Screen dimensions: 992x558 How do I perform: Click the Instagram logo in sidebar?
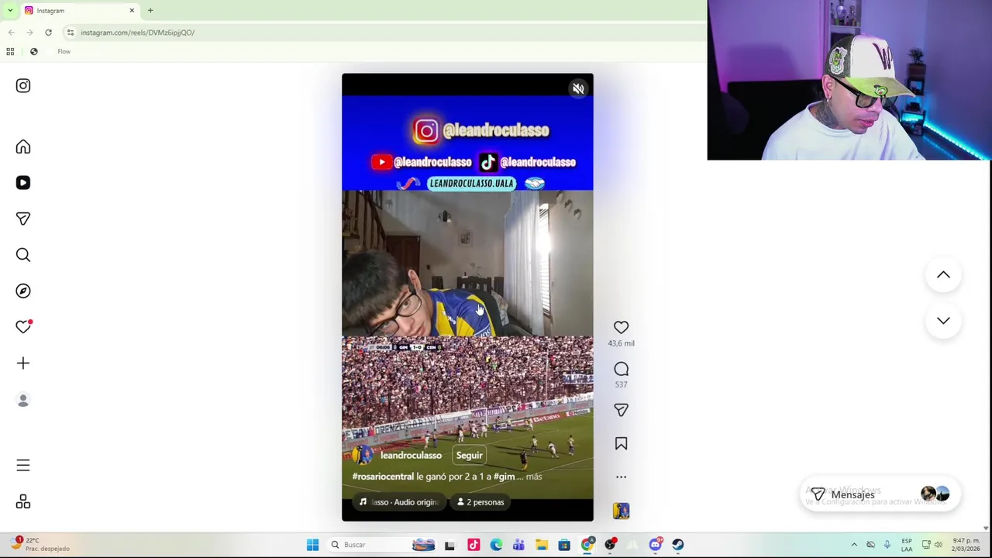(x=23, y=85)
